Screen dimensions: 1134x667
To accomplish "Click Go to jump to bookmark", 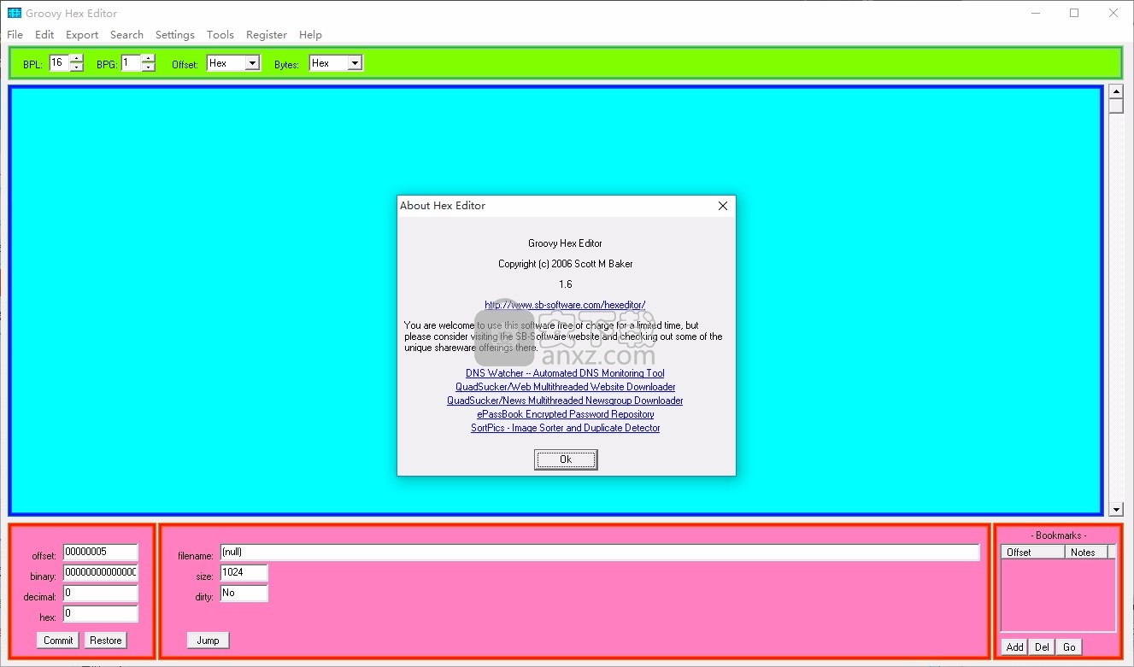I will pos(1069,647).
